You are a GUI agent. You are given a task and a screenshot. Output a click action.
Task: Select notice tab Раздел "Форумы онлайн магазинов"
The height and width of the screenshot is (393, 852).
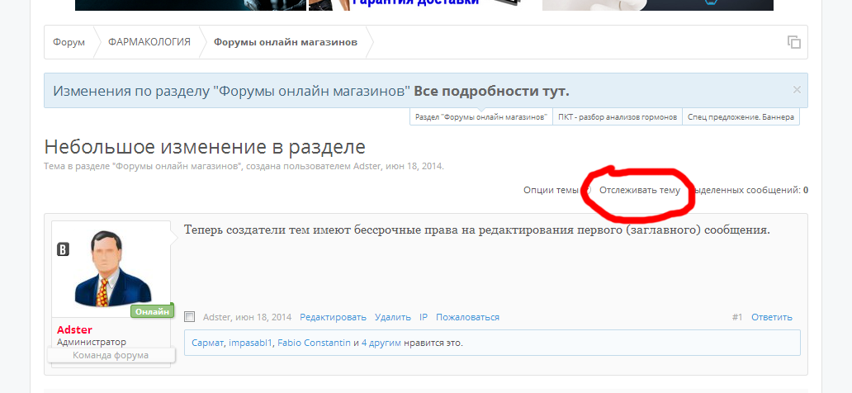481,117
